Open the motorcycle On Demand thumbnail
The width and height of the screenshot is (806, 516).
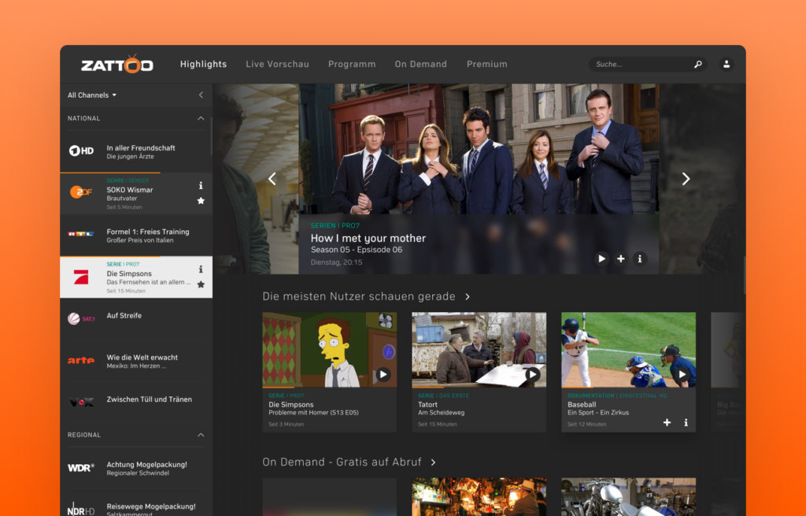pyautogui.click(x=629, y=497)
